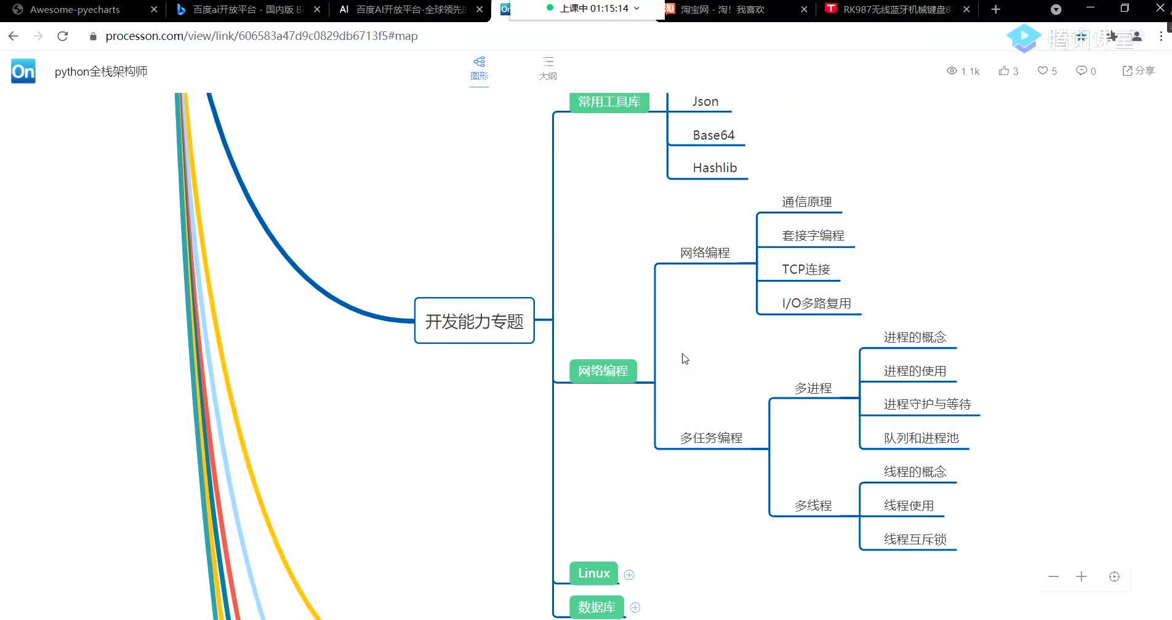Viewport: 1172px width, 620px height.
Task: Zoom in with the plus icon
Action: tap(1082, 576)
